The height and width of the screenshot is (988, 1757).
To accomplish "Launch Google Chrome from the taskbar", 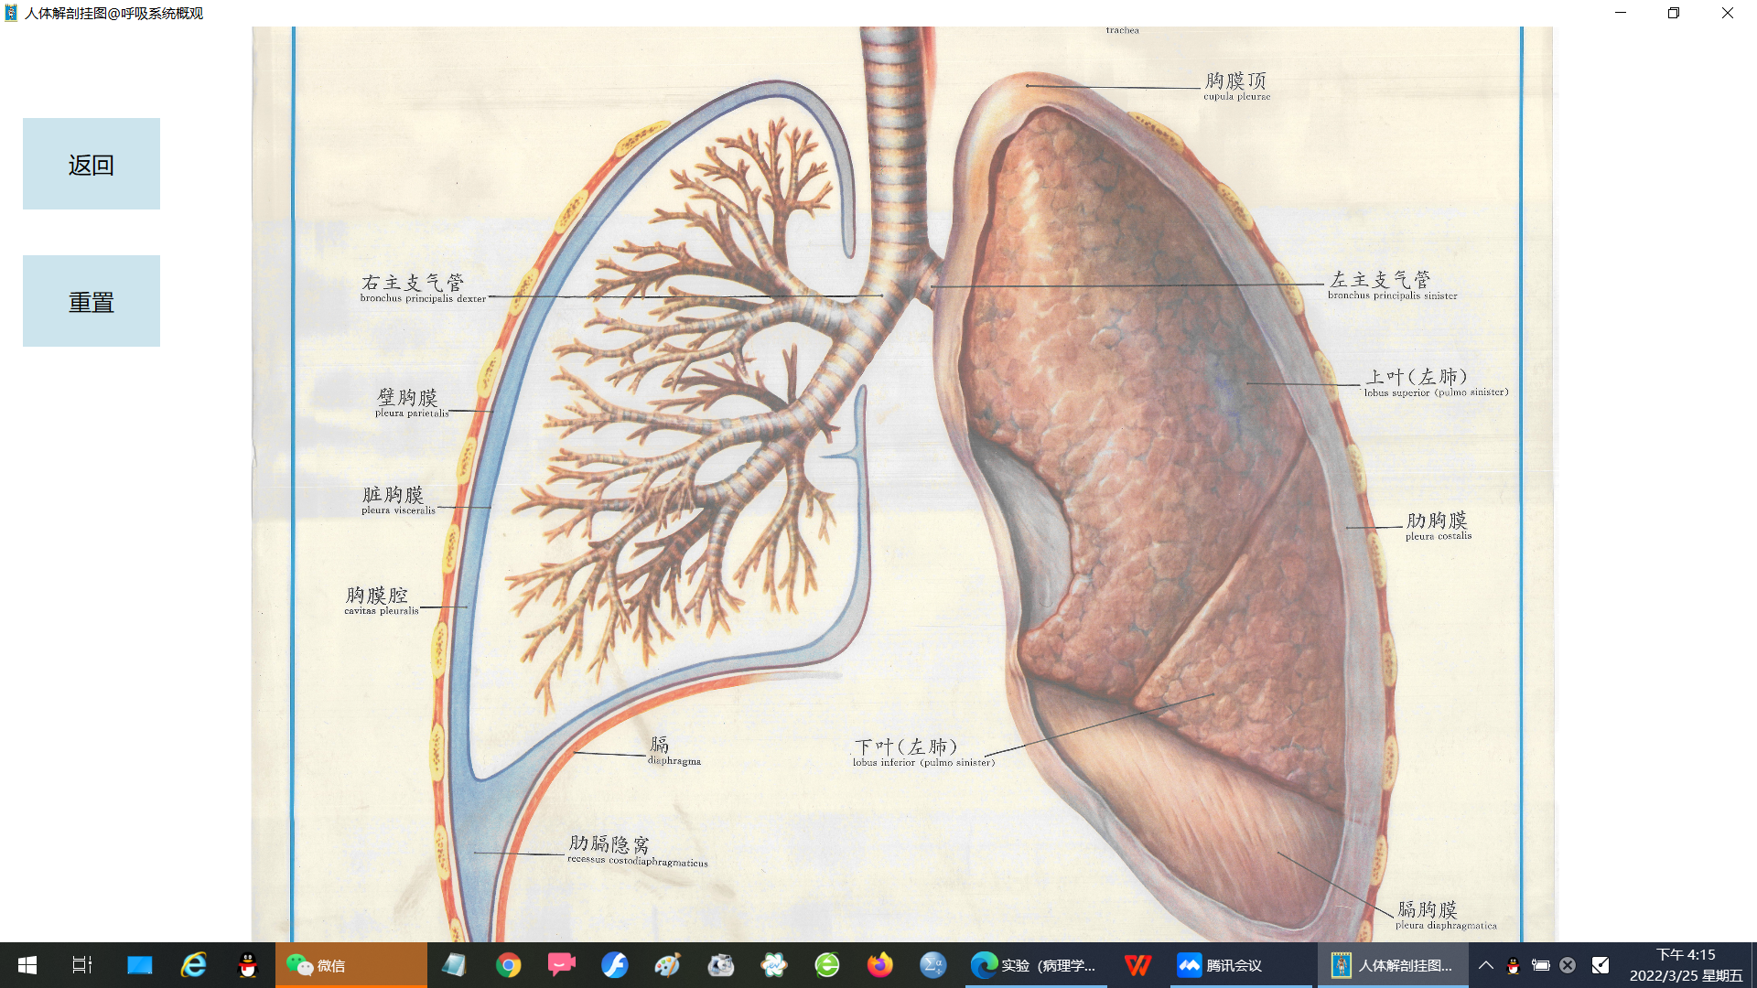I will [x=508, y=965].
